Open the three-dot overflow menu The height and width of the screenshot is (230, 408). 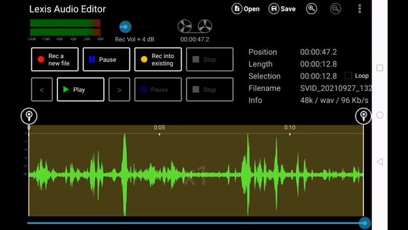point(360,9)
